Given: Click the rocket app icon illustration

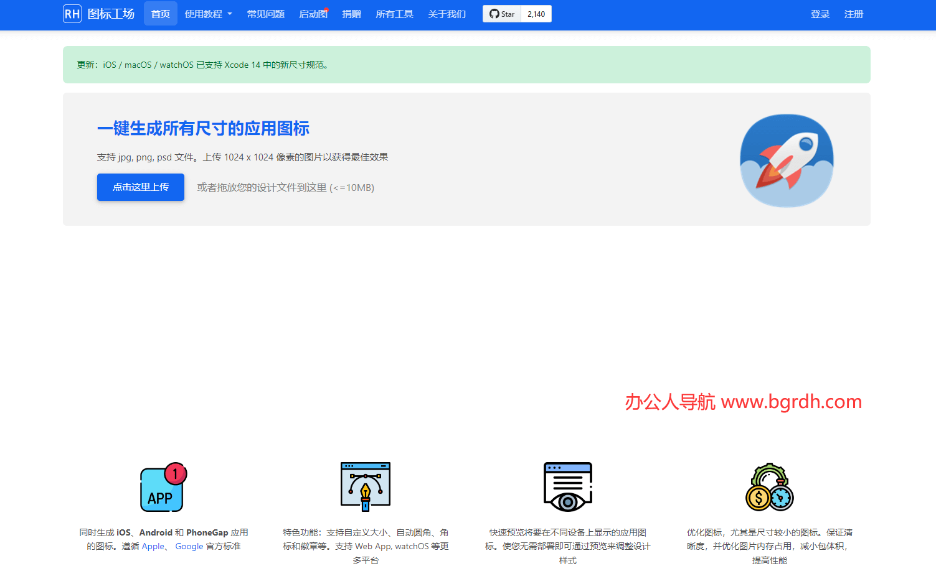Looking at the screenshot, I should (786, 160).
